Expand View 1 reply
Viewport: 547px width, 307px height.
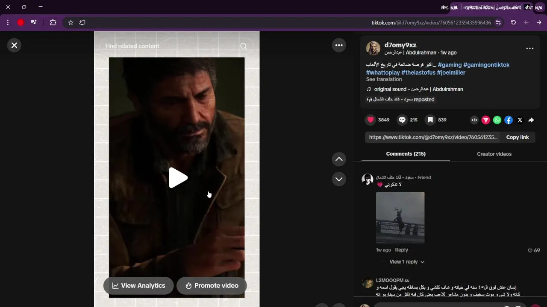(x=406, y=262)
